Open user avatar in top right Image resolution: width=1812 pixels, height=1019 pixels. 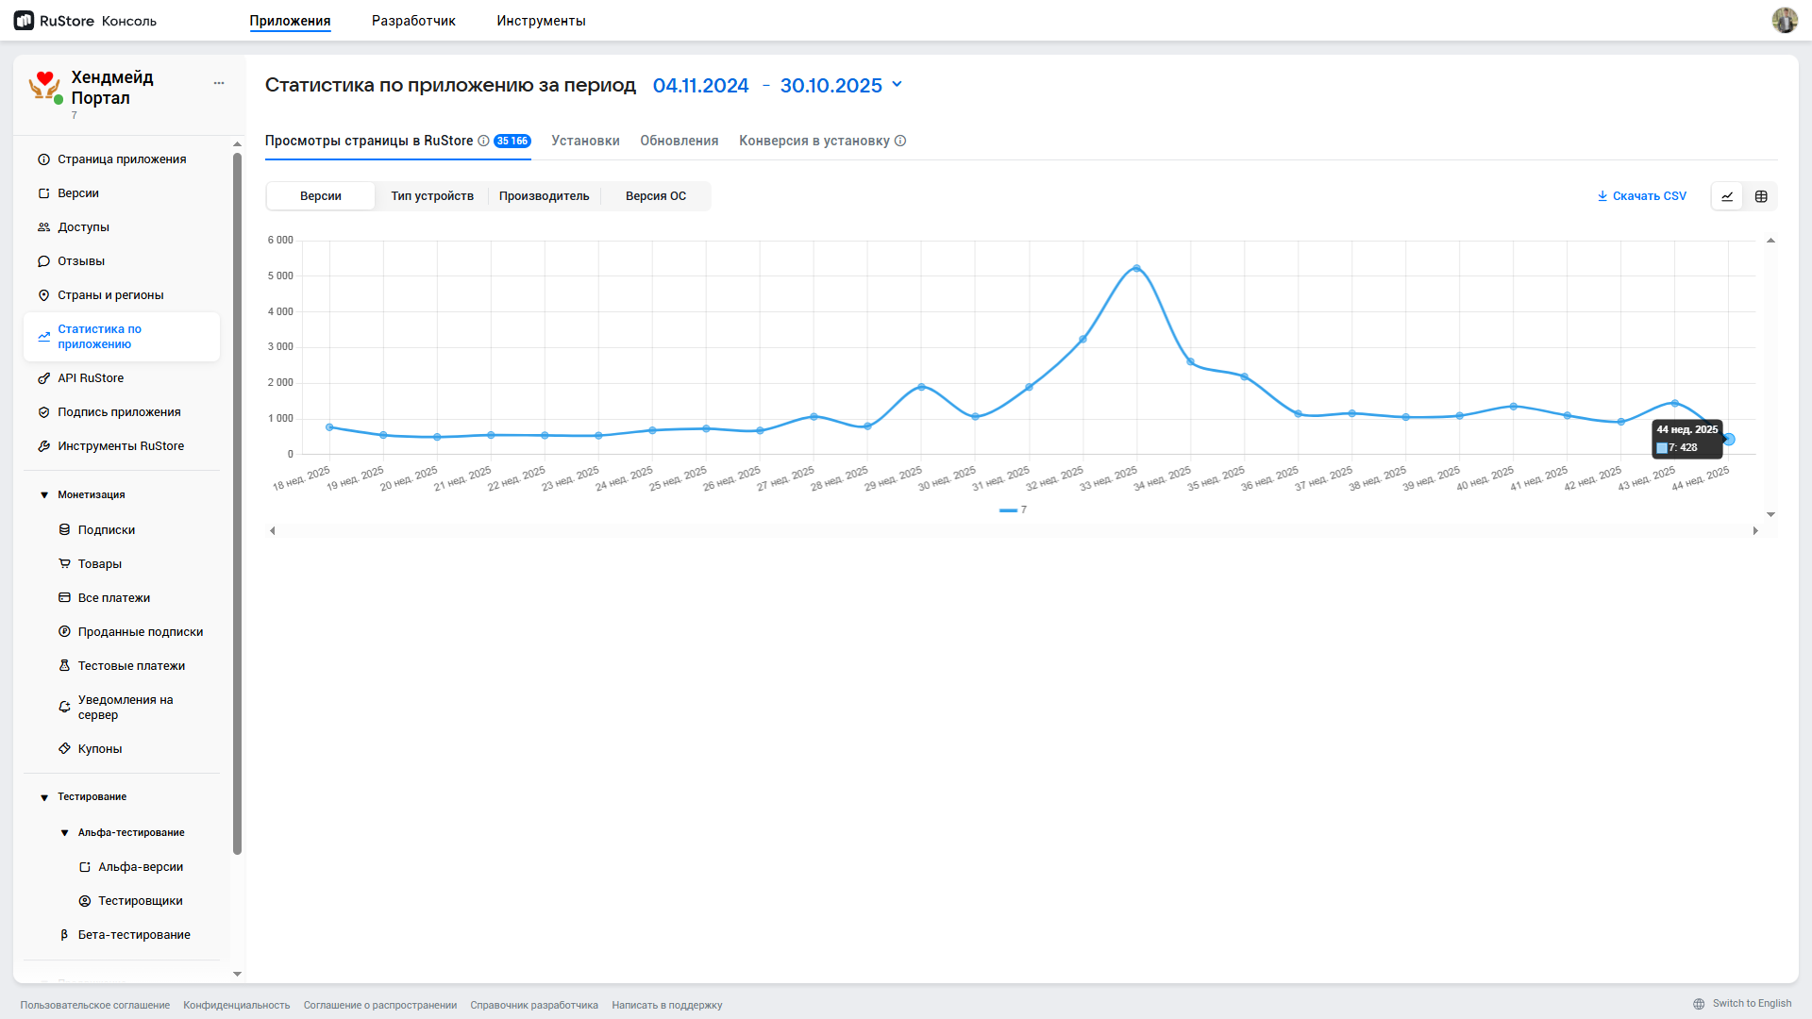[x=1784, y=20]
